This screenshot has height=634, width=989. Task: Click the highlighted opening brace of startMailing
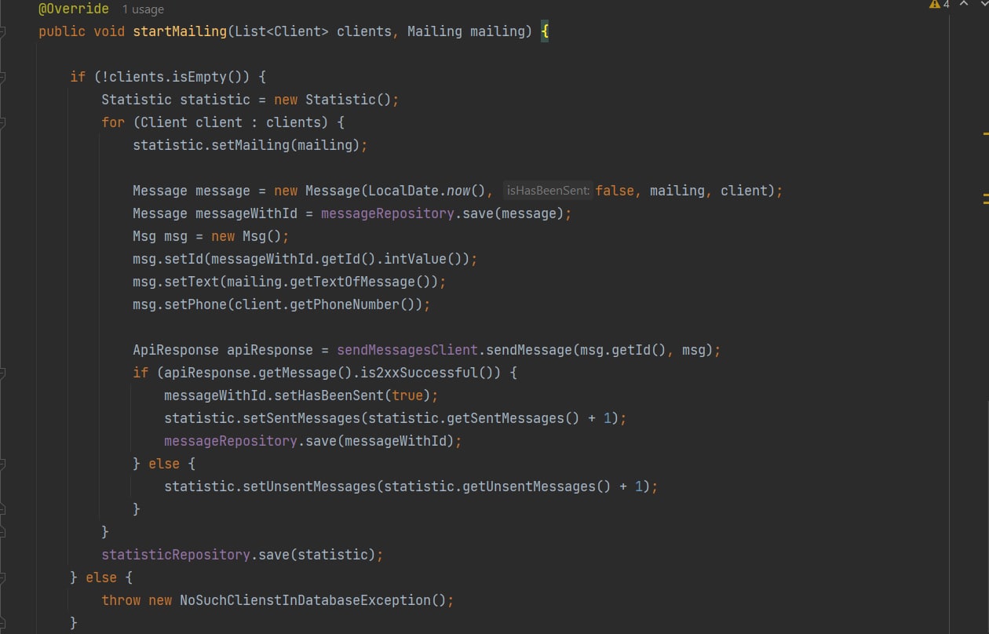click(x=544, y=32)
